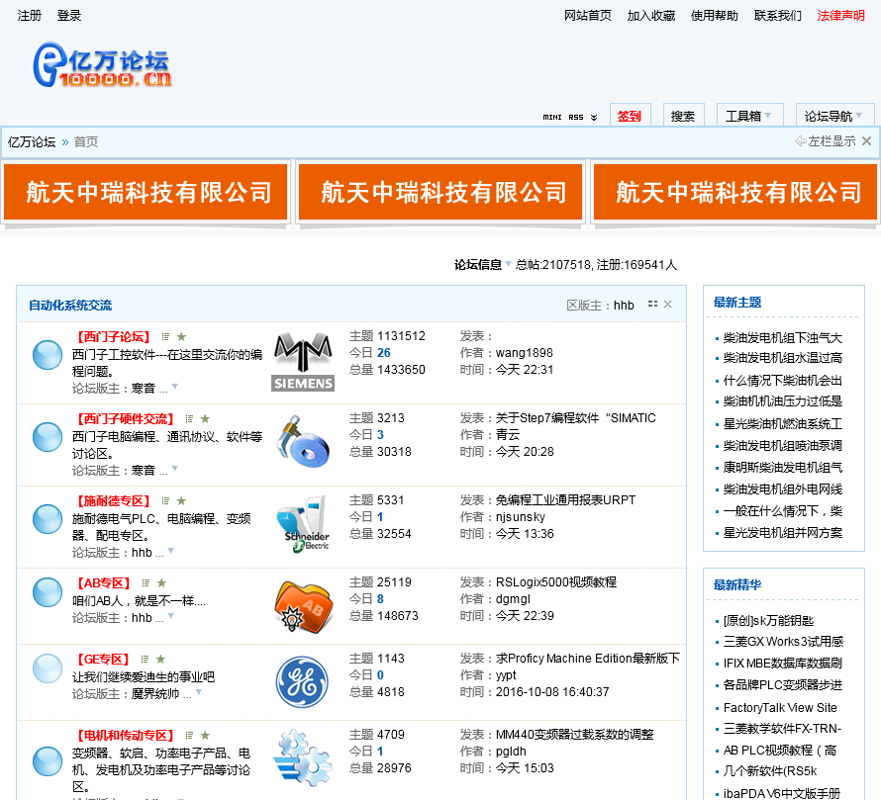Viewport: 881px width, 800px height.
Task: Click the list icon next to 施耐德专区
Action: (165, 500)
